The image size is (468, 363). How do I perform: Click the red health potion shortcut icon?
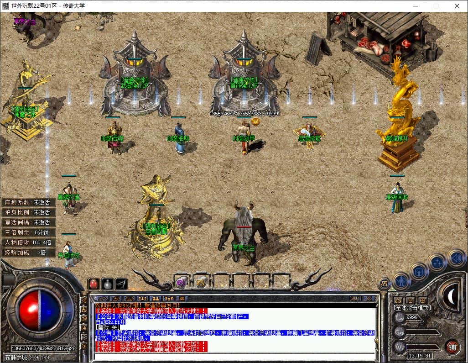[x=94, y=284]
